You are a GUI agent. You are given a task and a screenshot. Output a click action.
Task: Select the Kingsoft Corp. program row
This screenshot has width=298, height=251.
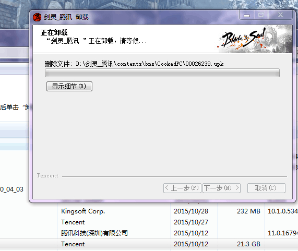click(149, 211)
